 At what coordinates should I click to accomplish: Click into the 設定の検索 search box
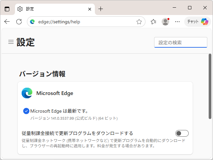(x=180, y=42)
